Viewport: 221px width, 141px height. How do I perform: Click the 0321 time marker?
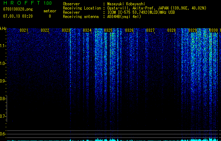pos(24,30)
